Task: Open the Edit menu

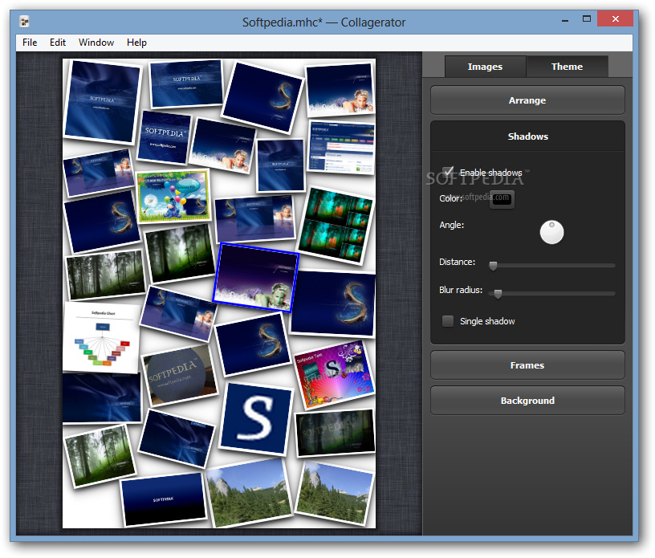Action: [x=58, y=43]
